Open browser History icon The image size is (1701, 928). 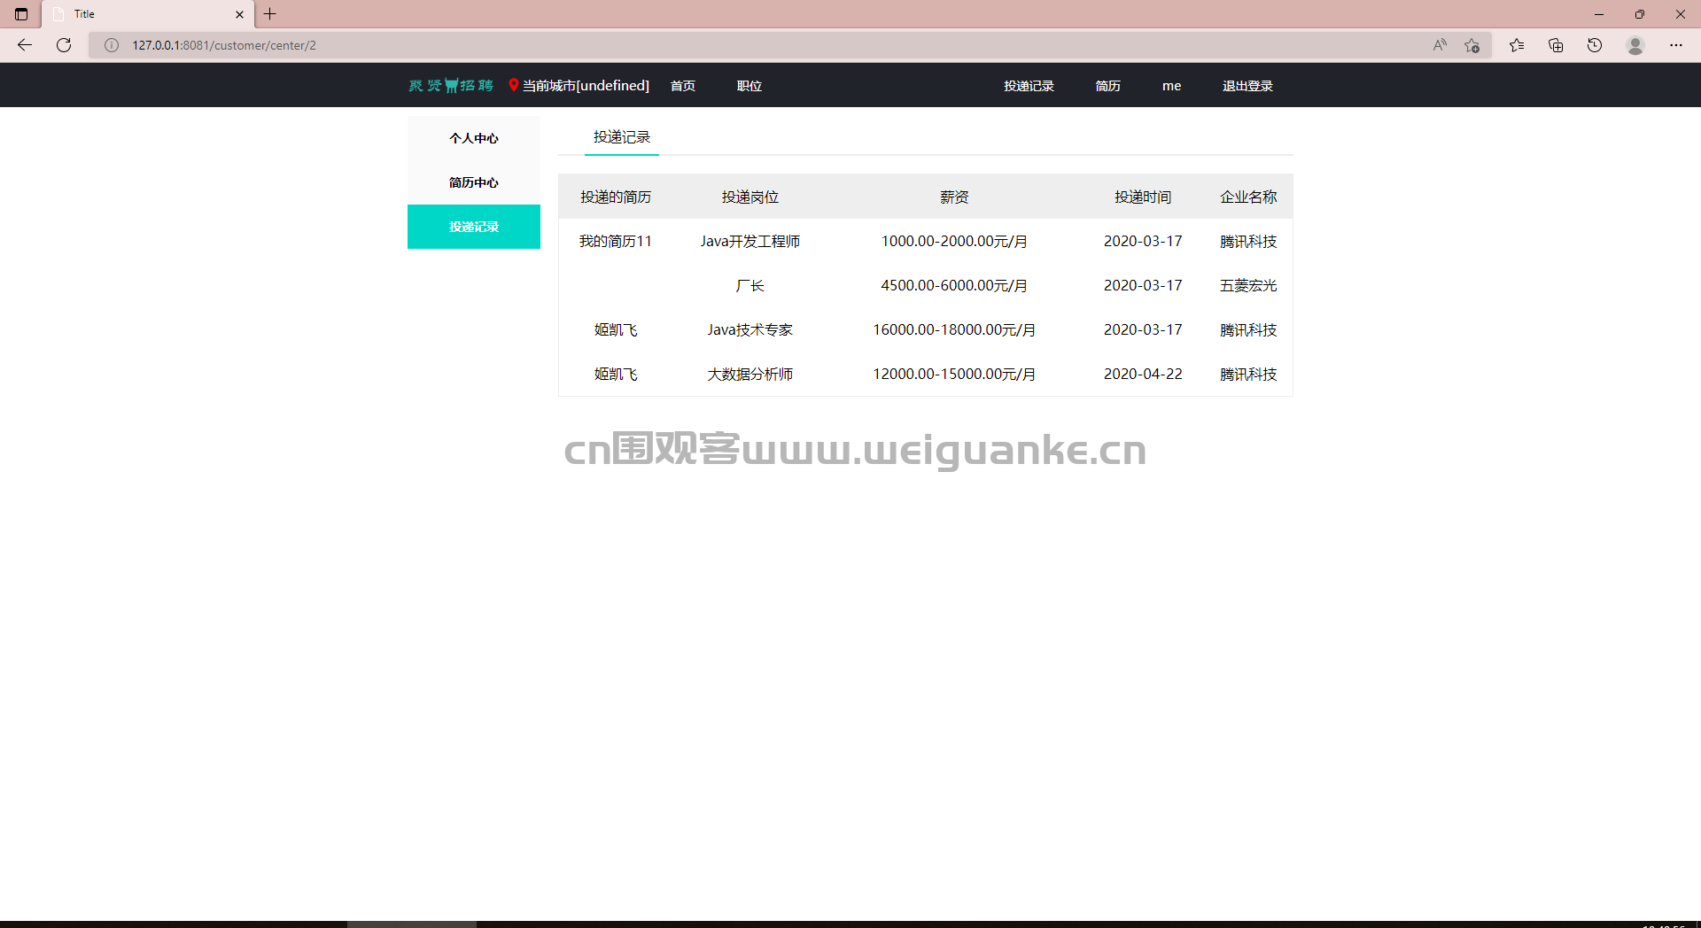[1595, 45]
